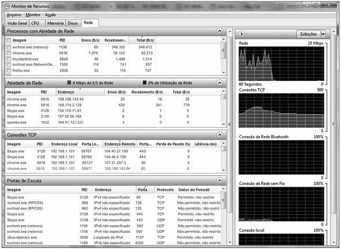This screenshot has width=341, height=249.
Task: Enable the firefox.exe process checkbox
Action: tap(9, 70)
